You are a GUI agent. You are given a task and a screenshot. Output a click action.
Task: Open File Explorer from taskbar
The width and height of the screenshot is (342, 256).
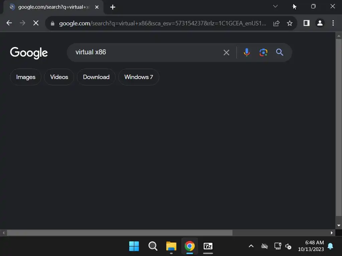pyautogui.click(x=171, y=246)
